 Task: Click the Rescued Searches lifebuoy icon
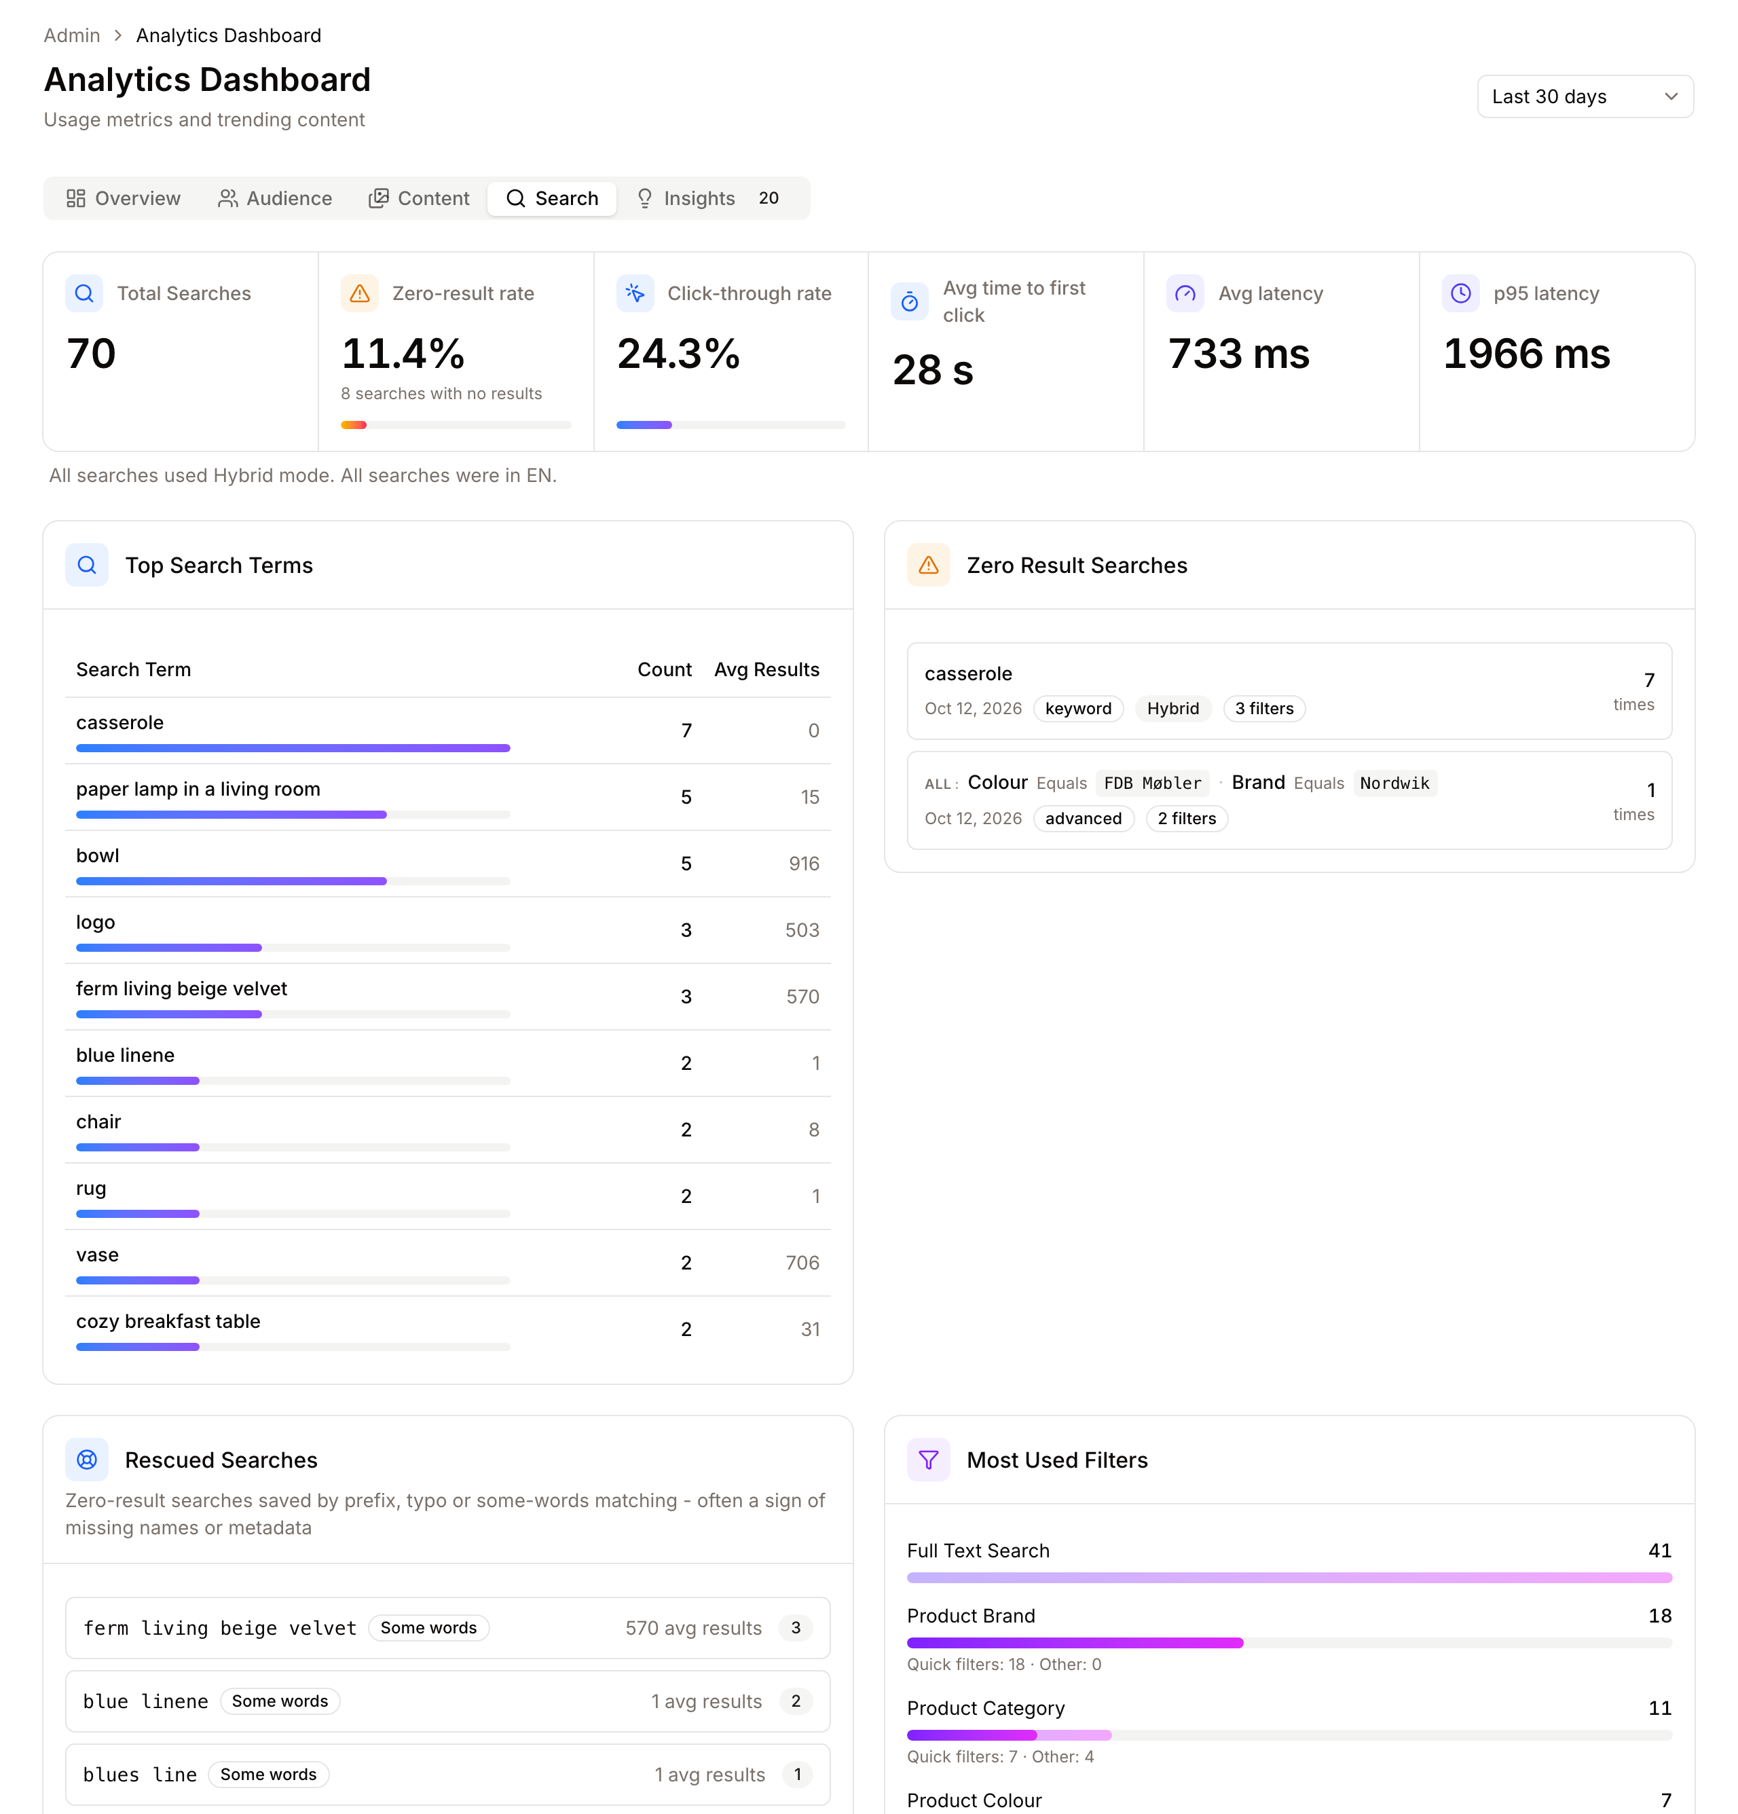point(87,1460)
